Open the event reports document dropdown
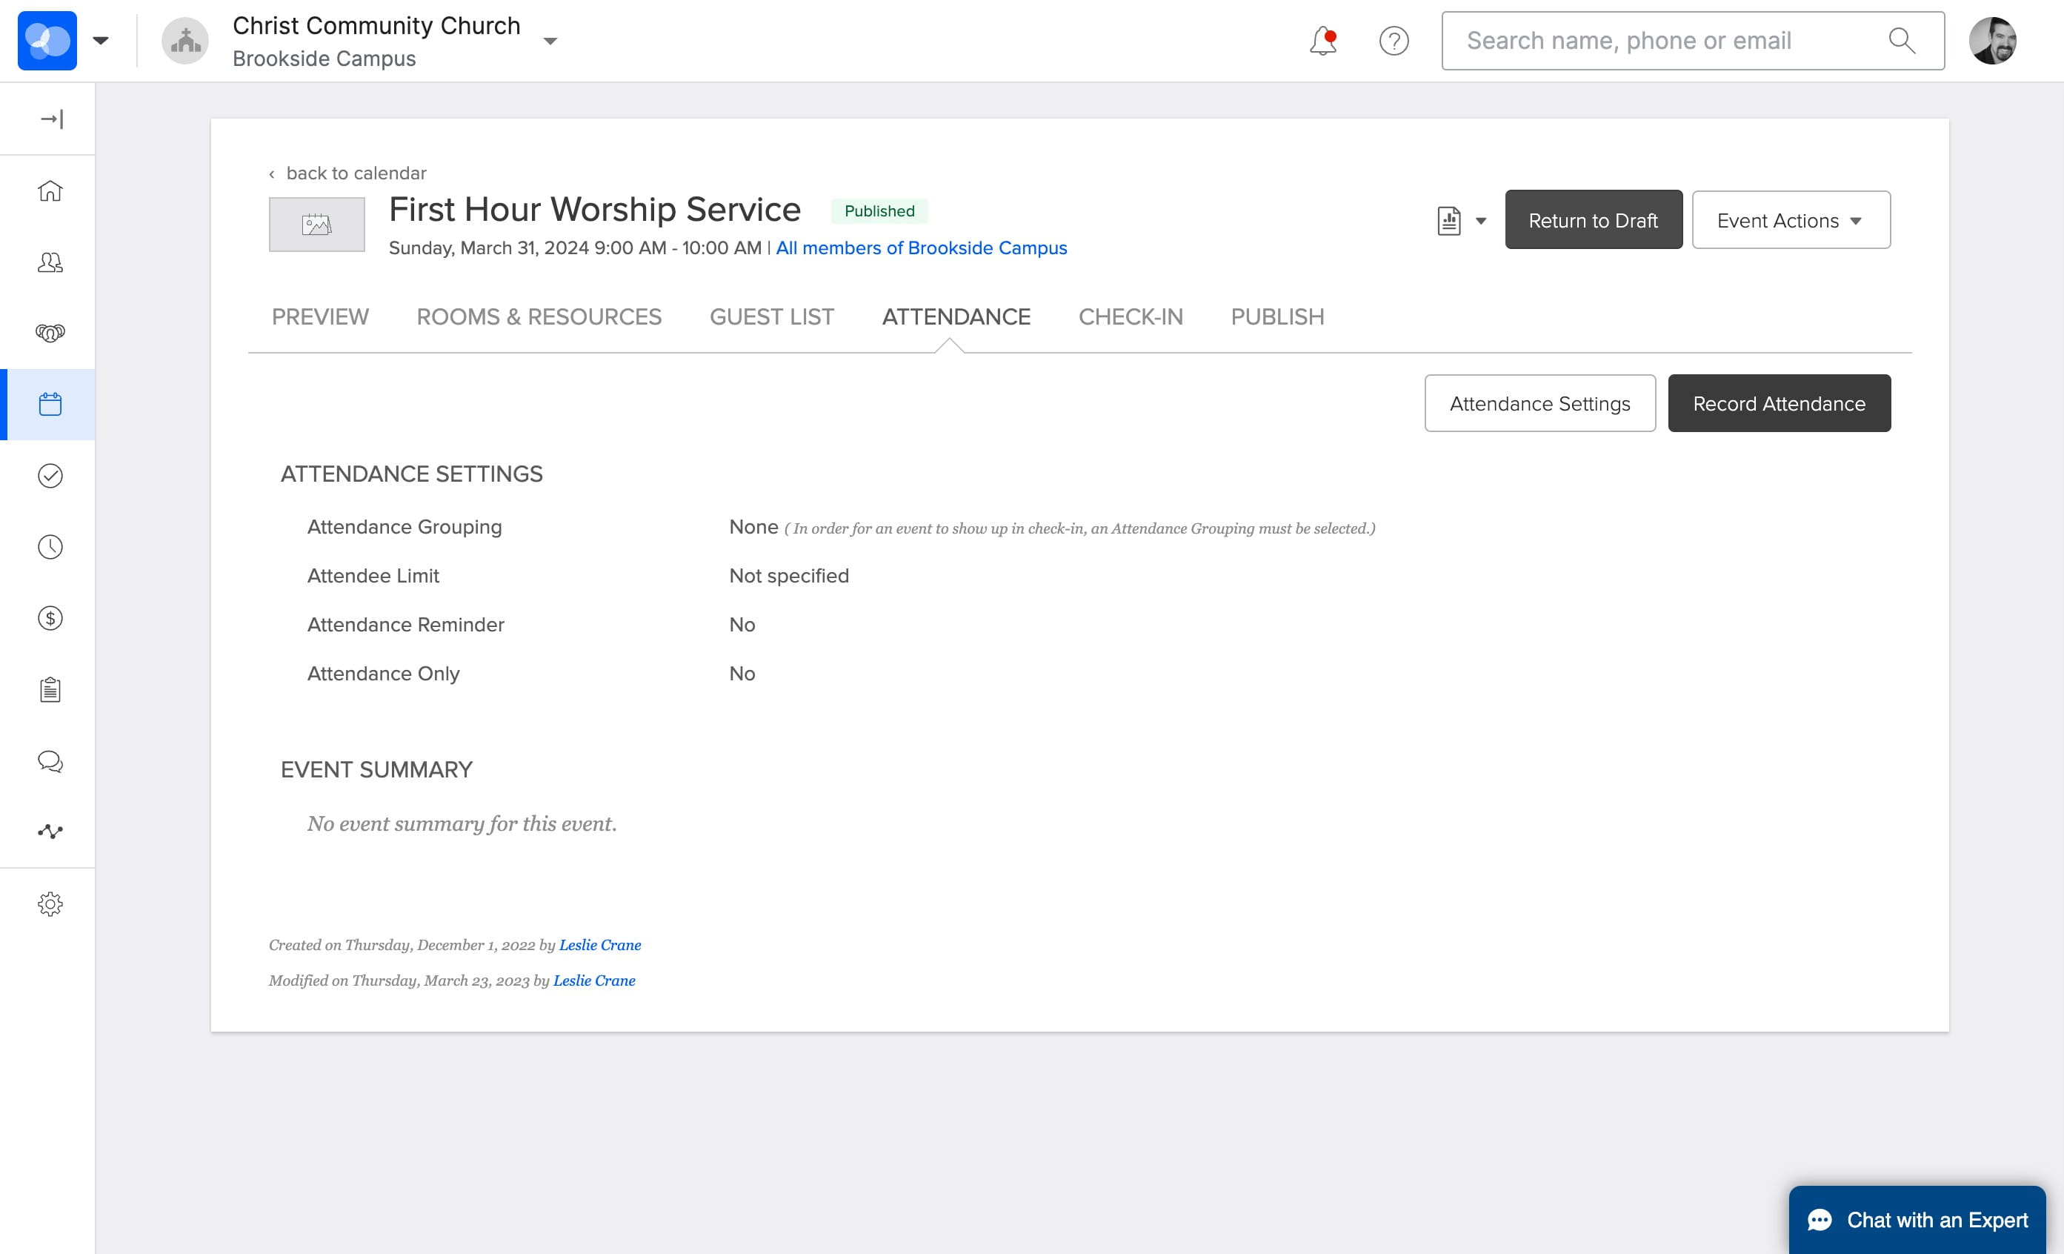 click(1462, 220)
